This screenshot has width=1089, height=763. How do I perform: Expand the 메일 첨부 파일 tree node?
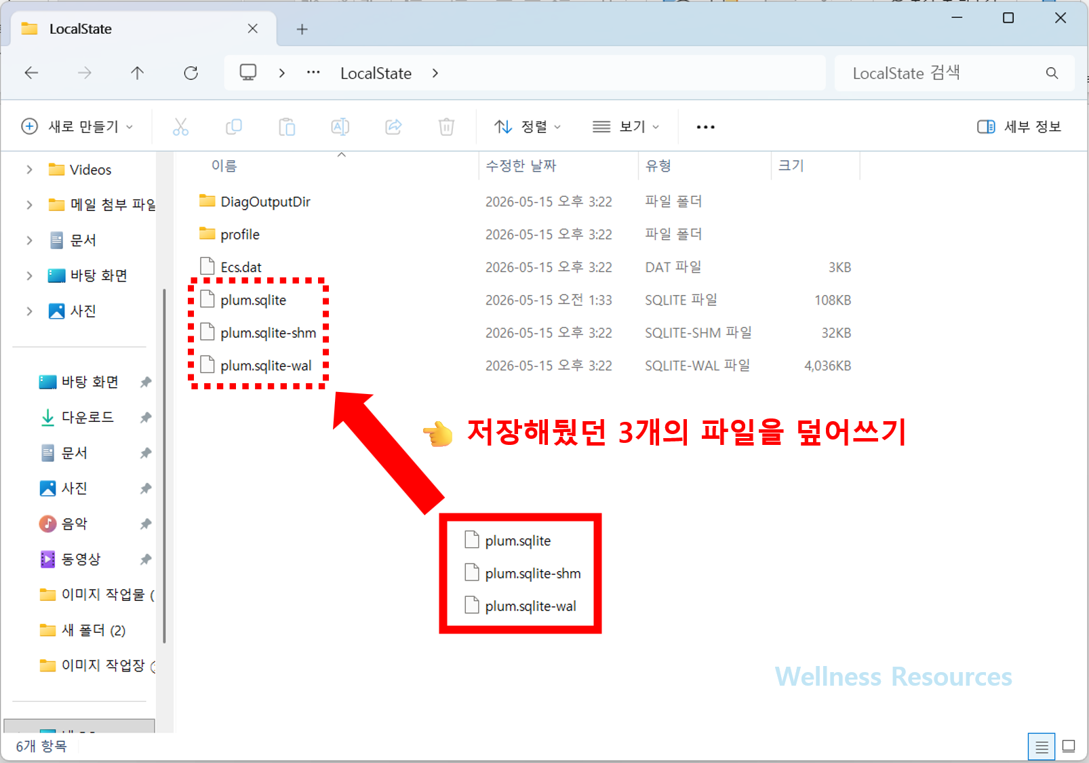[29, 205]
